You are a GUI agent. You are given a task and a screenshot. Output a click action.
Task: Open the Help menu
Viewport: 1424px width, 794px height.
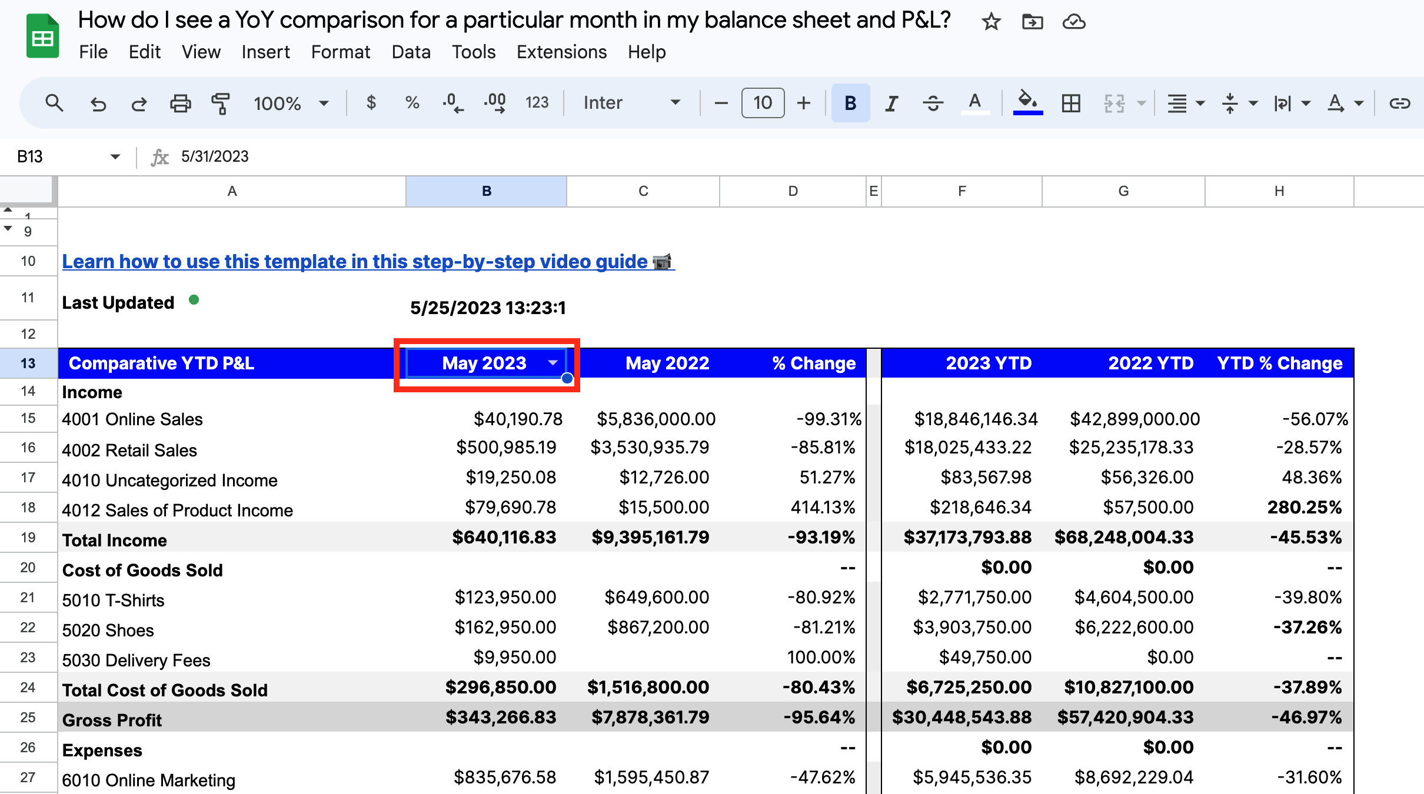(x=647, y=52)
